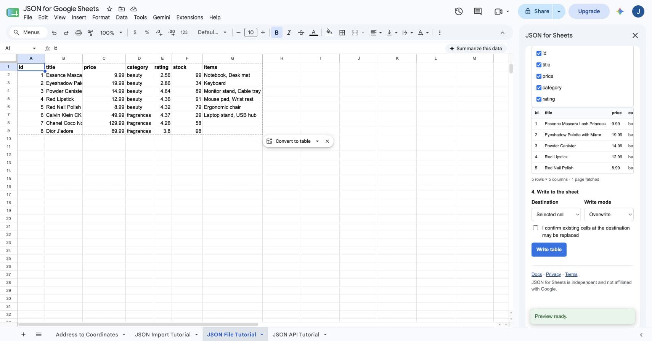Open the Write mode Overwrite dropdown
652x341 pixels.
click(609, 215)
